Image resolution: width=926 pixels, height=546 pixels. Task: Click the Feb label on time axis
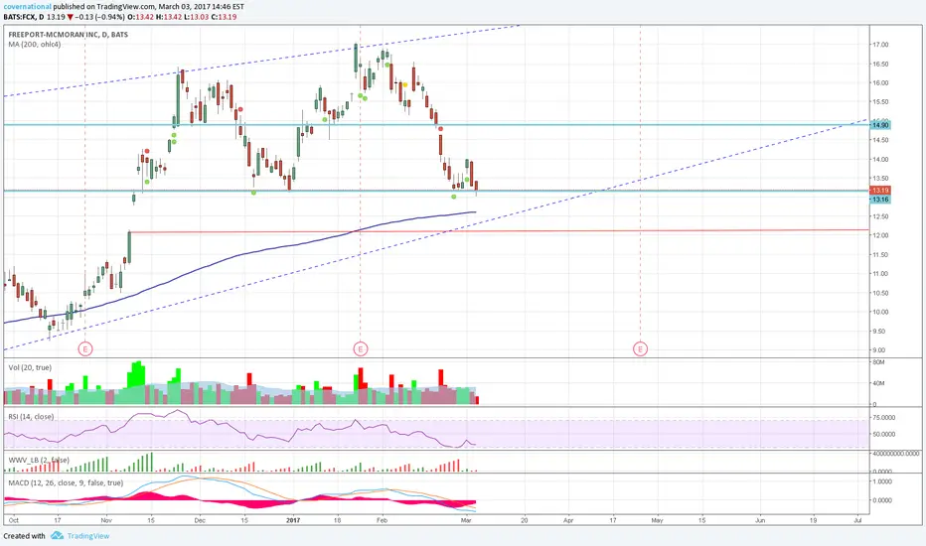[383, 520]
